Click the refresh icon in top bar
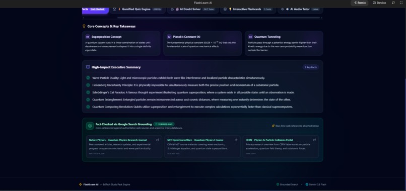Screen dimensions: 406x191 pos(393,3)
